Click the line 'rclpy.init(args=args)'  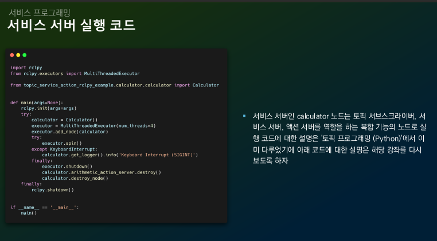(49, 108)
